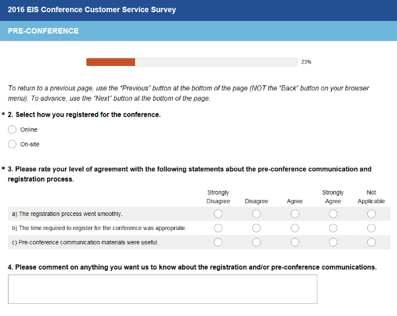Mark Strongly Disagree for registration went smoothly
The height and width of the screenshot is (316, 397).
[218, 214]
